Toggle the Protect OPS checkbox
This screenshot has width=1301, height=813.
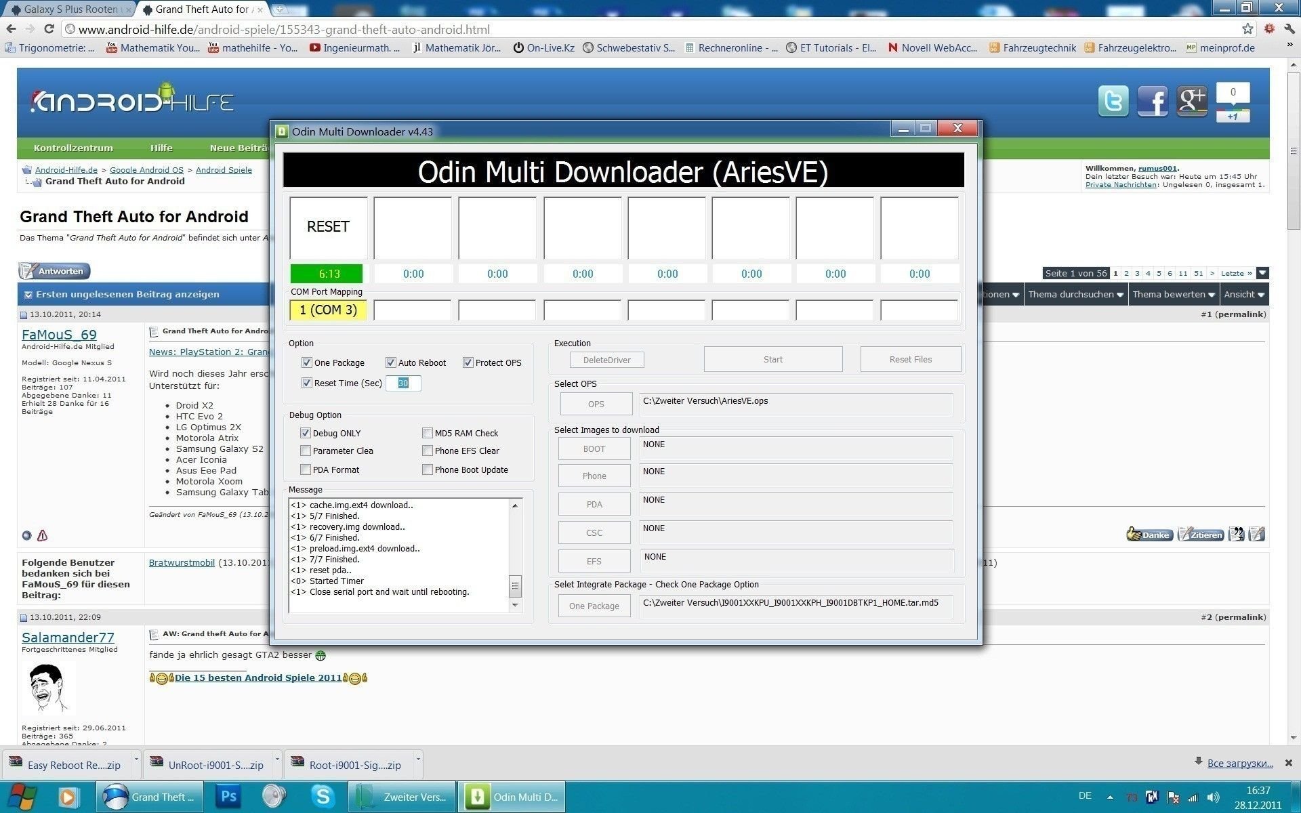pyautogui.click(x=468, y=362)
